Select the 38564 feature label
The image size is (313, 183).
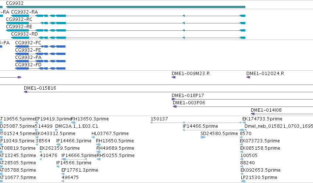pos(43,141)
